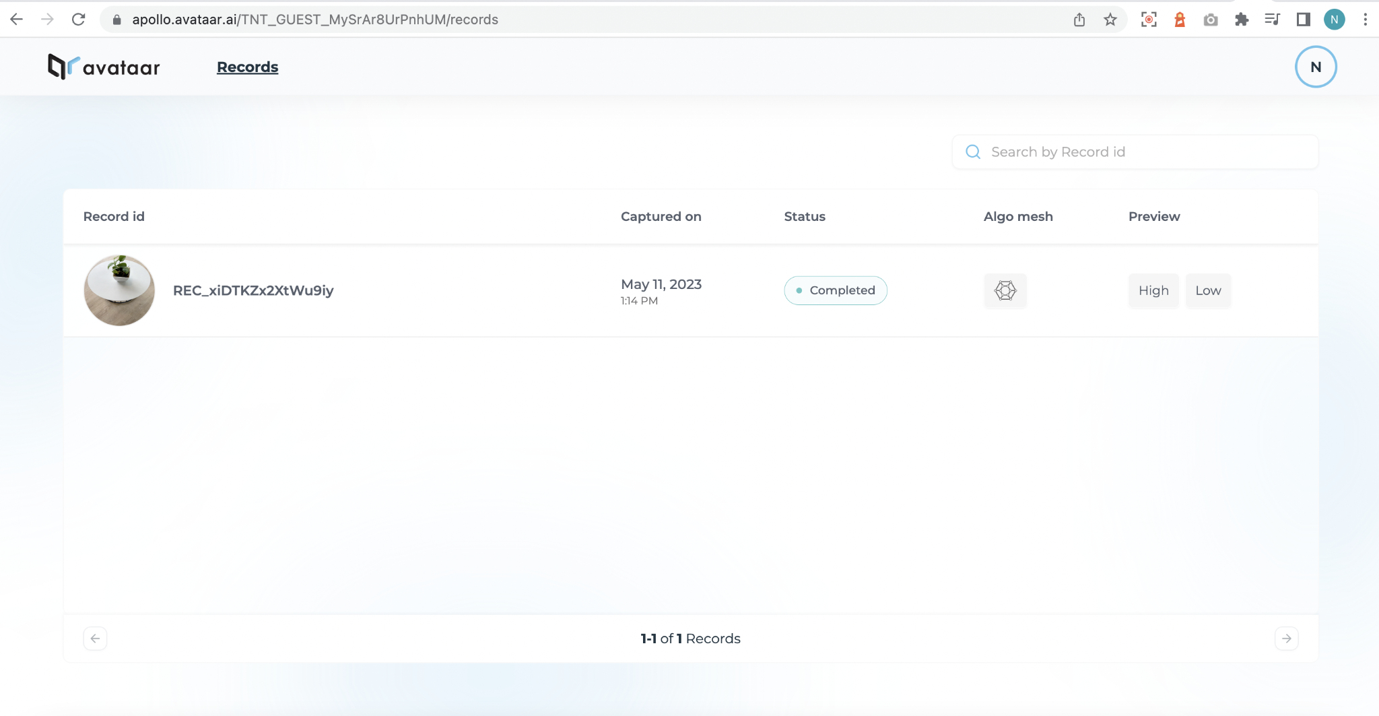
Task: Click the Algo mesh column header
Action: [1018, 216]
